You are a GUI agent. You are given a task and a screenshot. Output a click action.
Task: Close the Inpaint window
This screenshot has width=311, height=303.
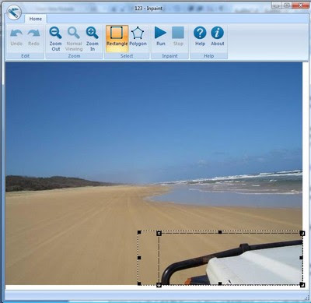click(300, 5)
